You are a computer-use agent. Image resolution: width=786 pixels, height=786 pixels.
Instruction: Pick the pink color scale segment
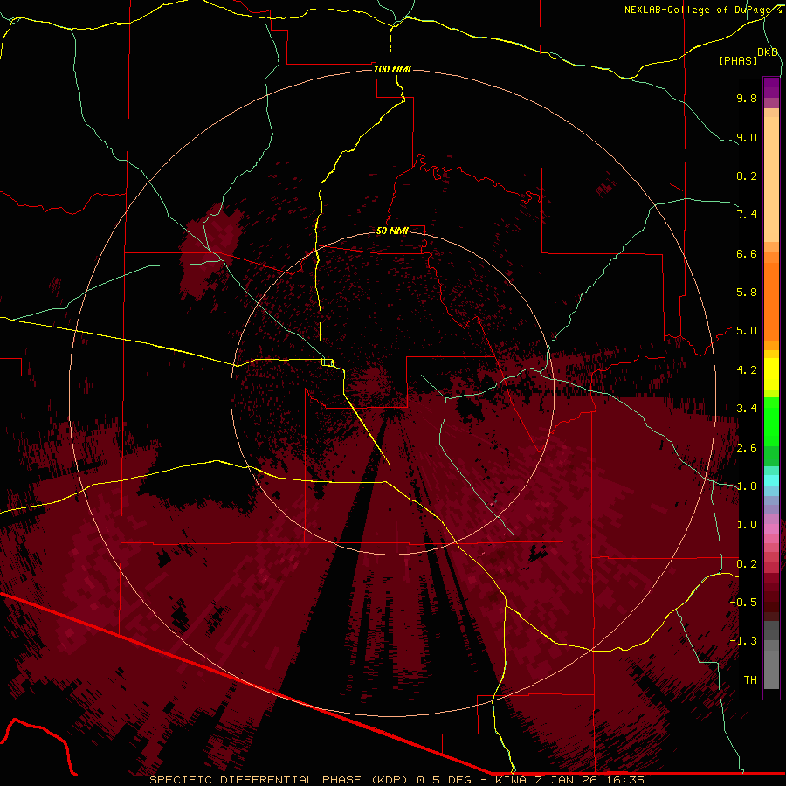click(x=771, y=529)
